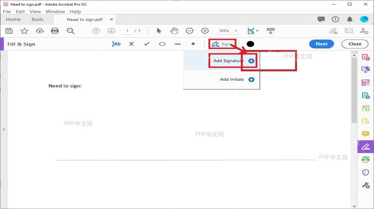Open the File menu
The image size is (374, 209).
point(7,12)
